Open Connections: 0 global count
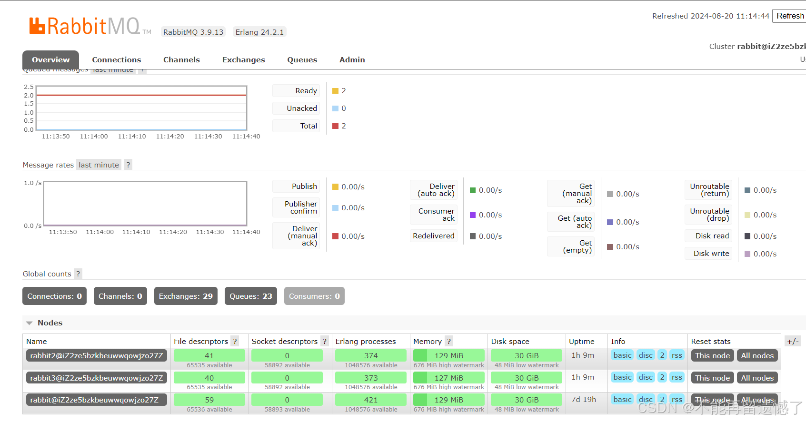The height and width of the screenshot is (422, 806). pyautogui.click(x=55, y=296)
